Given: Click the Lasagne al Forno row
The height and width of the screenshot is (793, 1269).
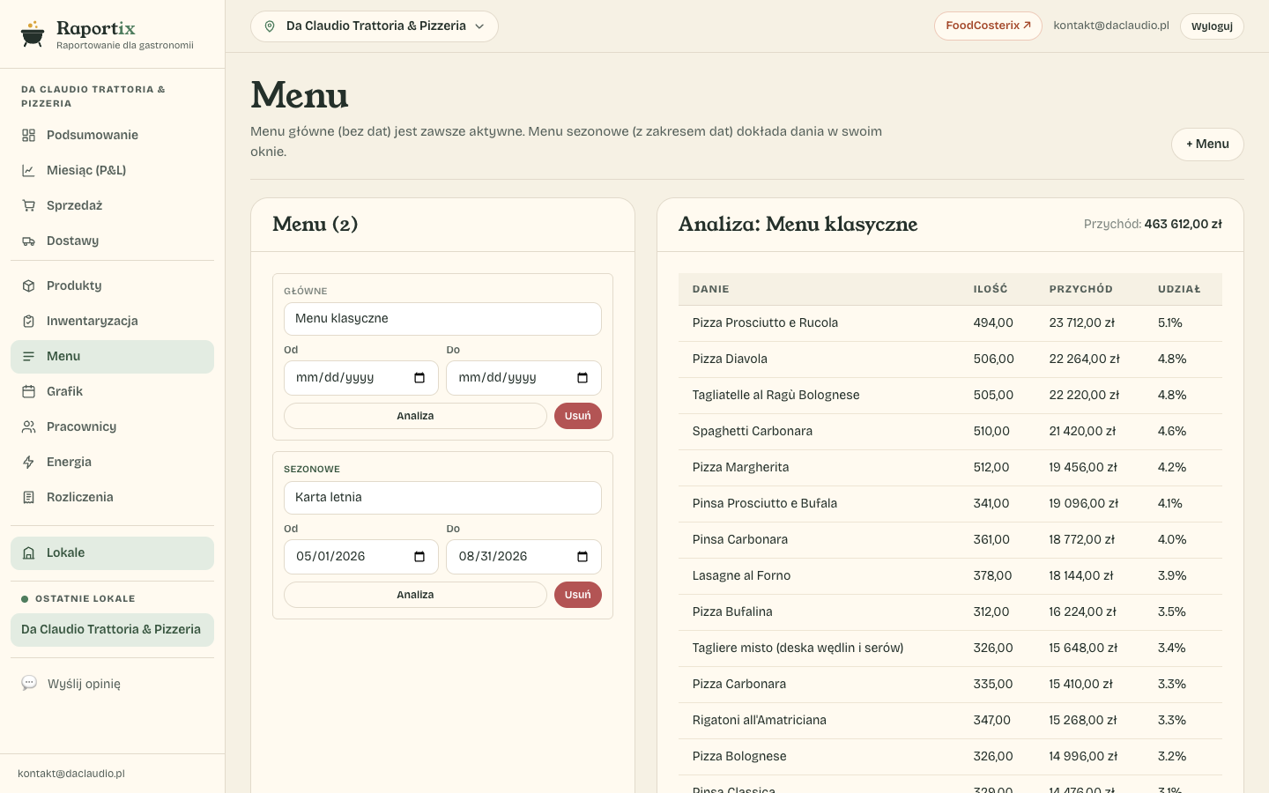Looking at the screenshot, I should coord(950,576).
